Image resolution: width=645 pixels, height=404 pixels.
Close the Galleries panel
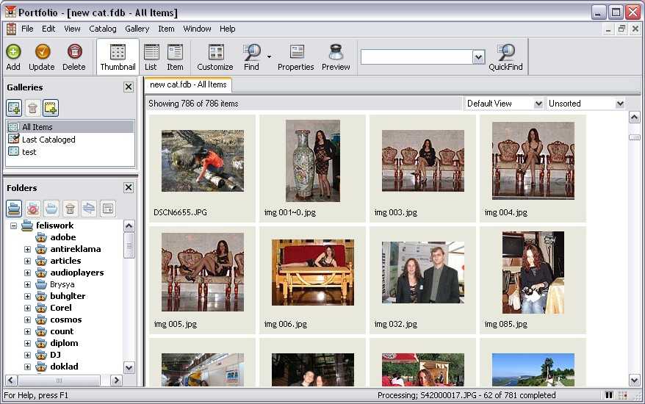129,87
